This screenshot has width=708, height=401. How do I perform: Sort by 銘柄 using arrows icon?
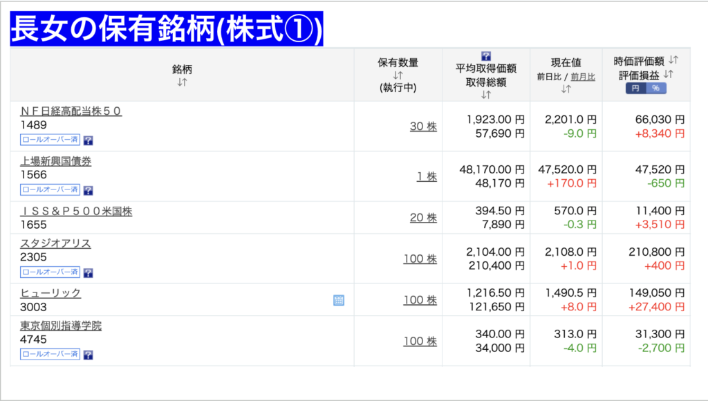click(182, 82)
